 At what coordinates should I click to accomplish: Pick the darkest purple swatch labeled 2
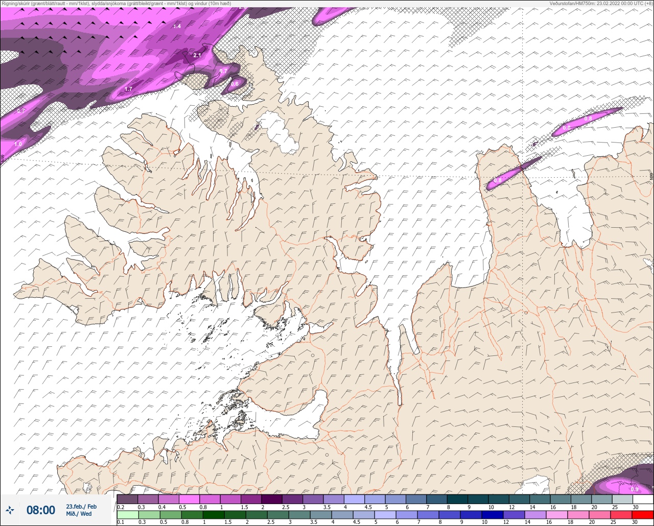(x=271, y=499)
